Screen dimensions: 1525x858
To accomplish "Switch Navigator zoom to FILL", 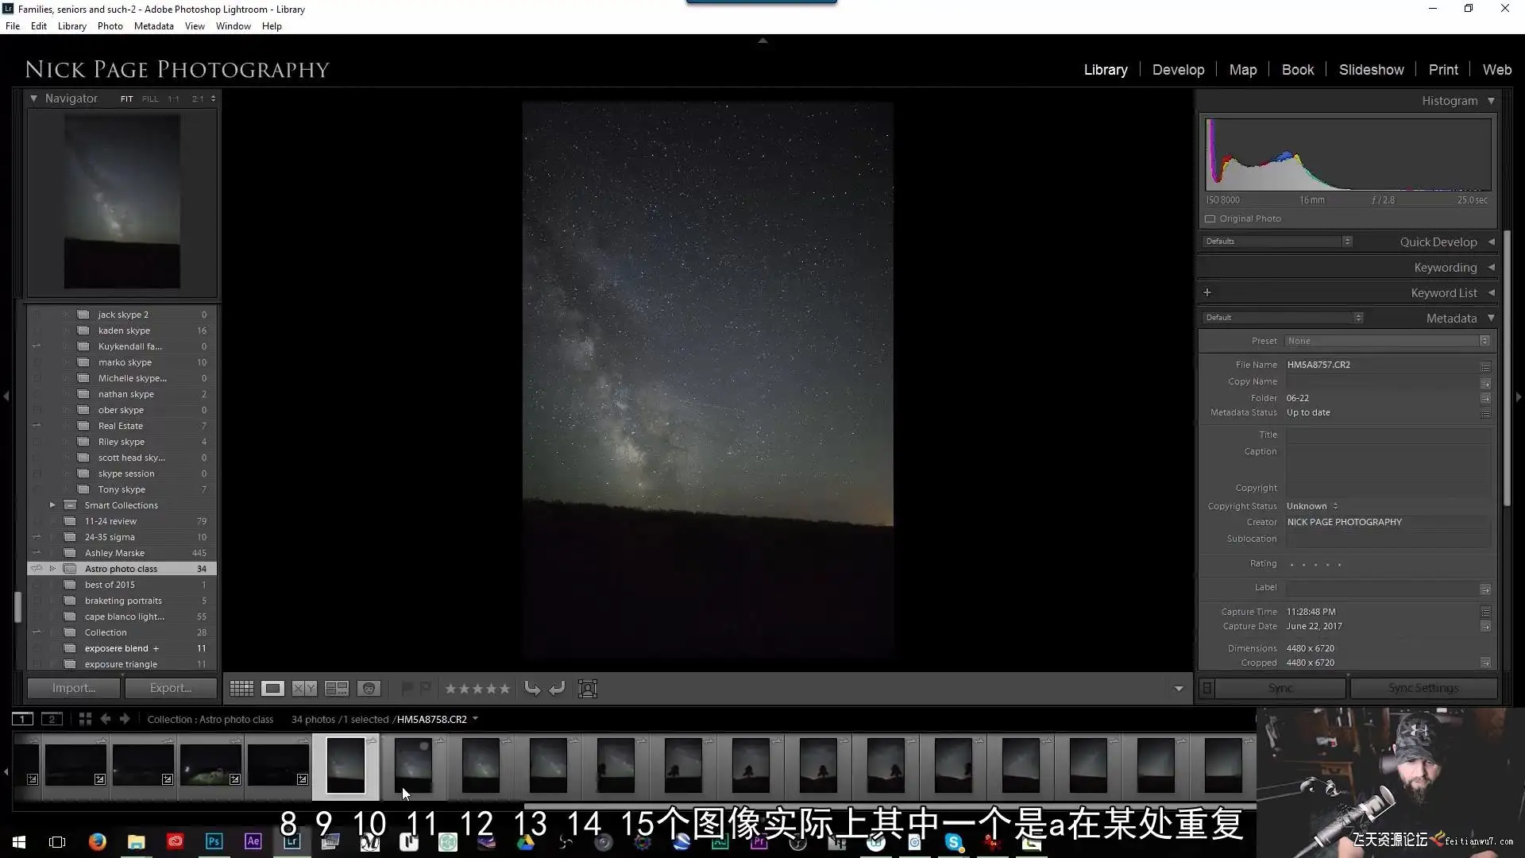I will click(149, 99).
